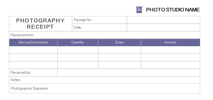213x100 pixels.
Task: Click the blank field beside Received by
Action: (129, 72)
